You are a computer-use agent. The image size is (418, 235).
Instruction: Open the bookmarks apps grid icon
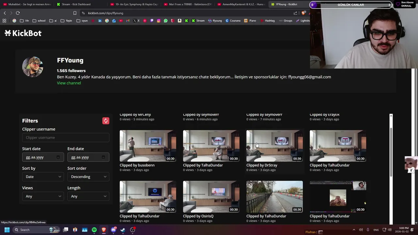click(x=4, y=21)
